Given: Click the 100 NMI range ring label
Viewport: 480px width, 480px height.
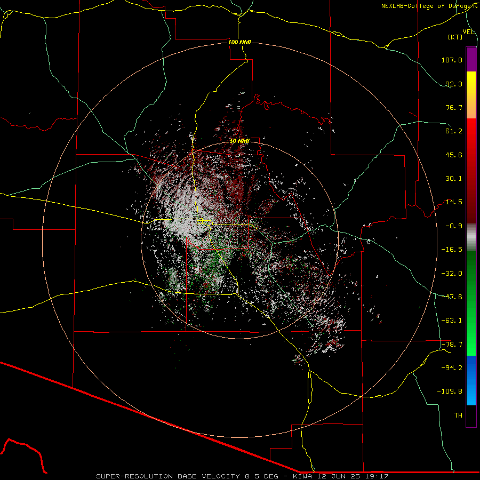Looking at the screenshot, I should pyautogui.click(x=239, y=42).
